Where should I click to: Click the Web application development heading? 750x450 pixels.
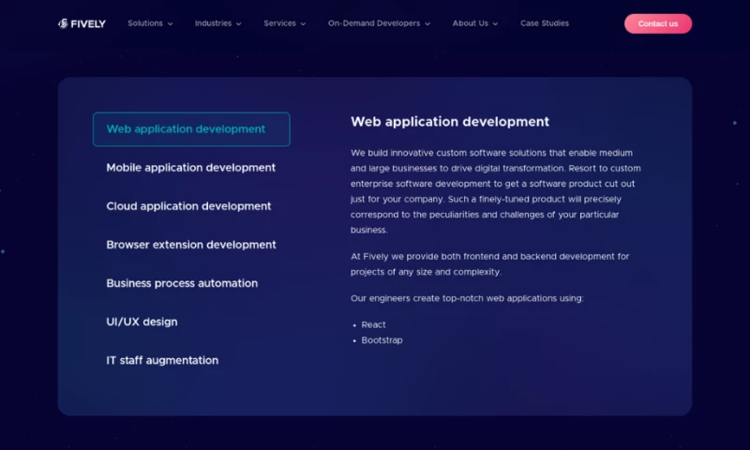coord(450,122)
